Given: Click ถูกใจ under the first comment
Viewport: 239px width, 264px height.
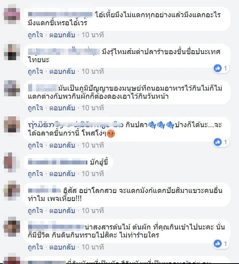Looking at the screenshot, I should click(35, 35).
